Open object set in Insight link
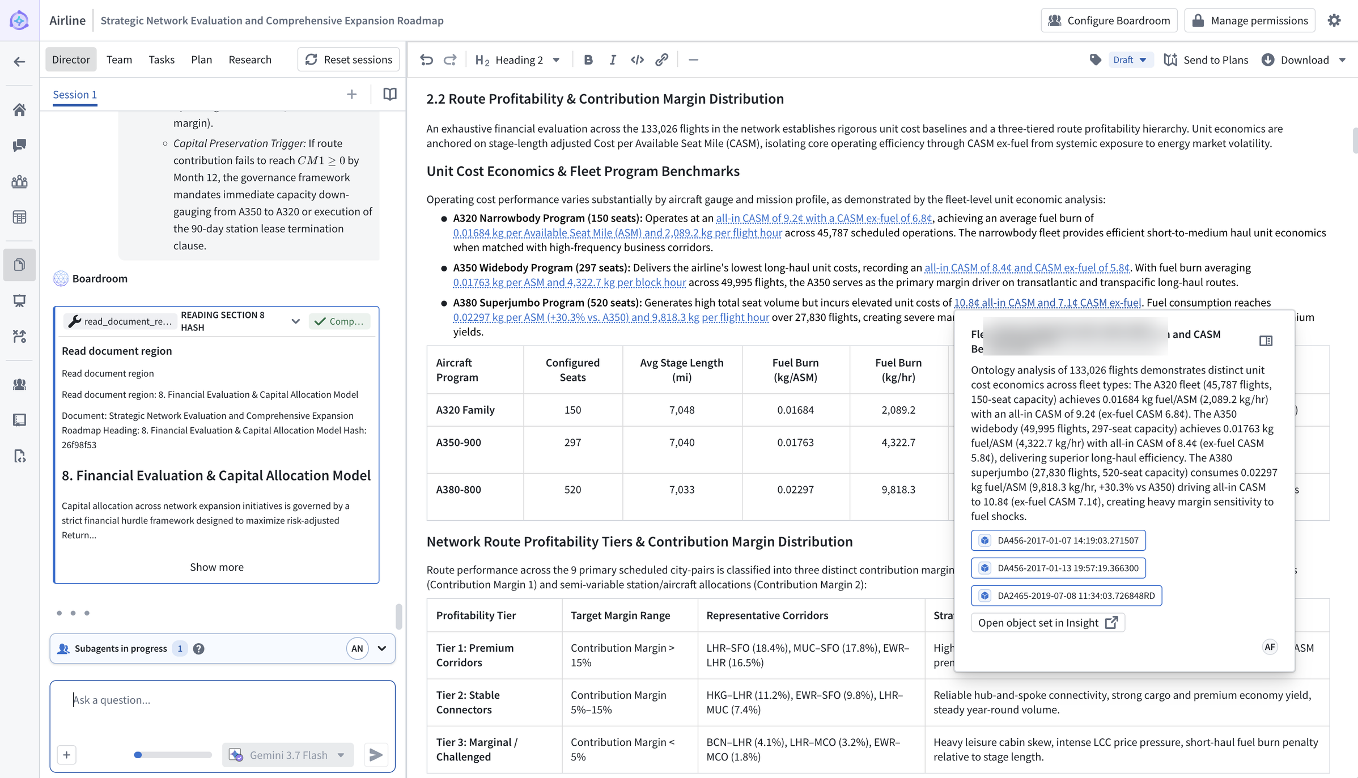This screenshot has width=1358, height=778. pos(1048,623)
